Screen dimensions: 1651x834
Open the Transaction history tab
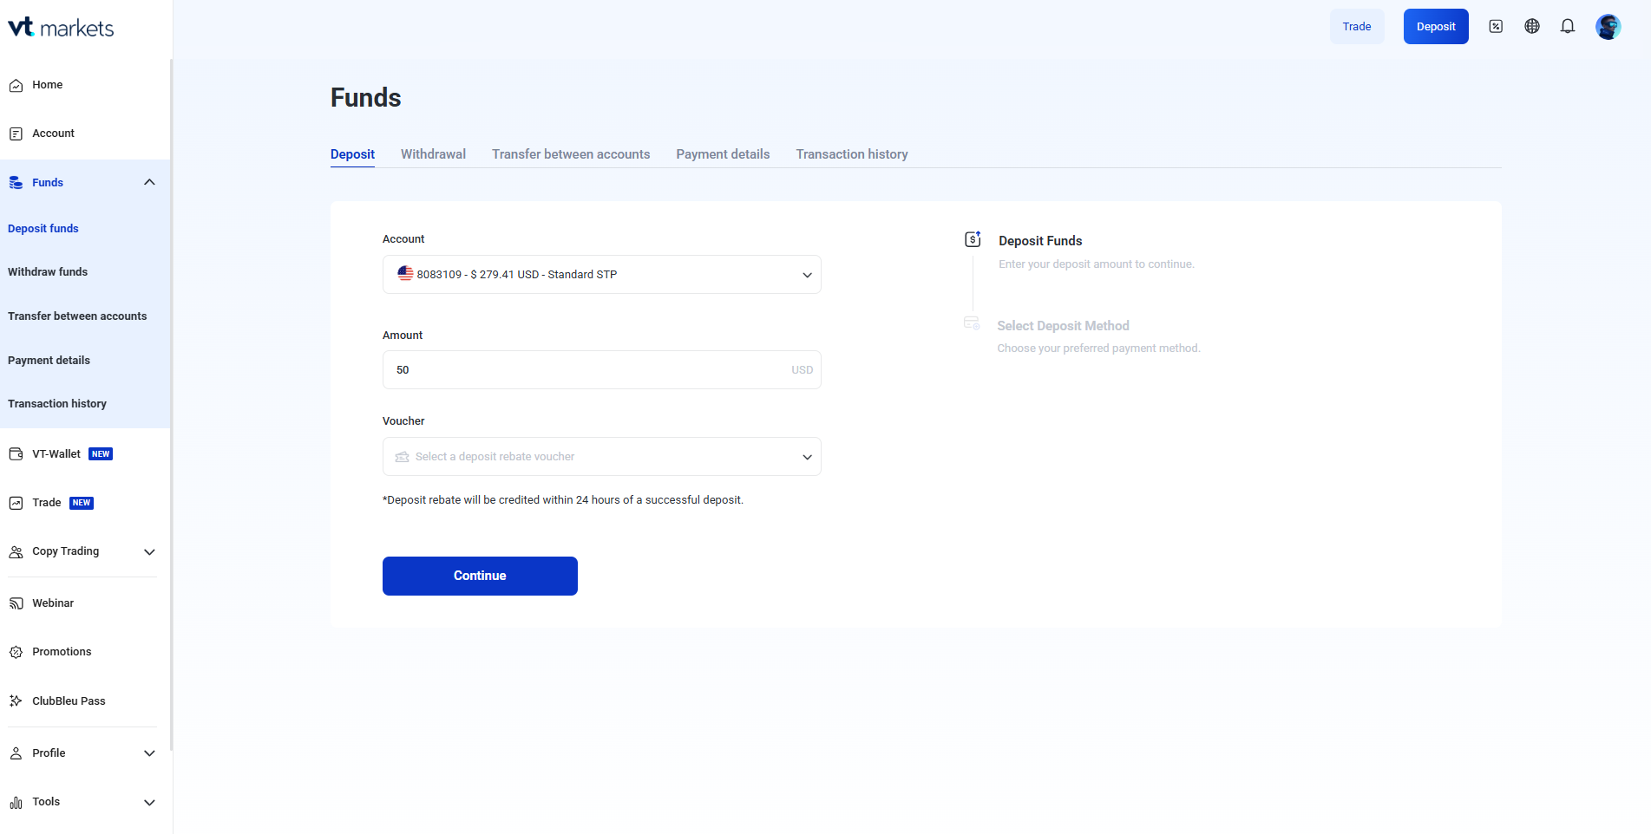coord(852,154)
